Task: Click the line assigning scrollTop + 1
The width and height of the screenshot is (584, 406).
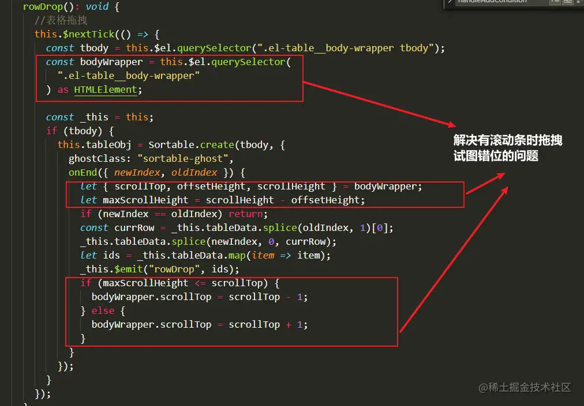Action: pyautogui.click(x=200, y=325)
